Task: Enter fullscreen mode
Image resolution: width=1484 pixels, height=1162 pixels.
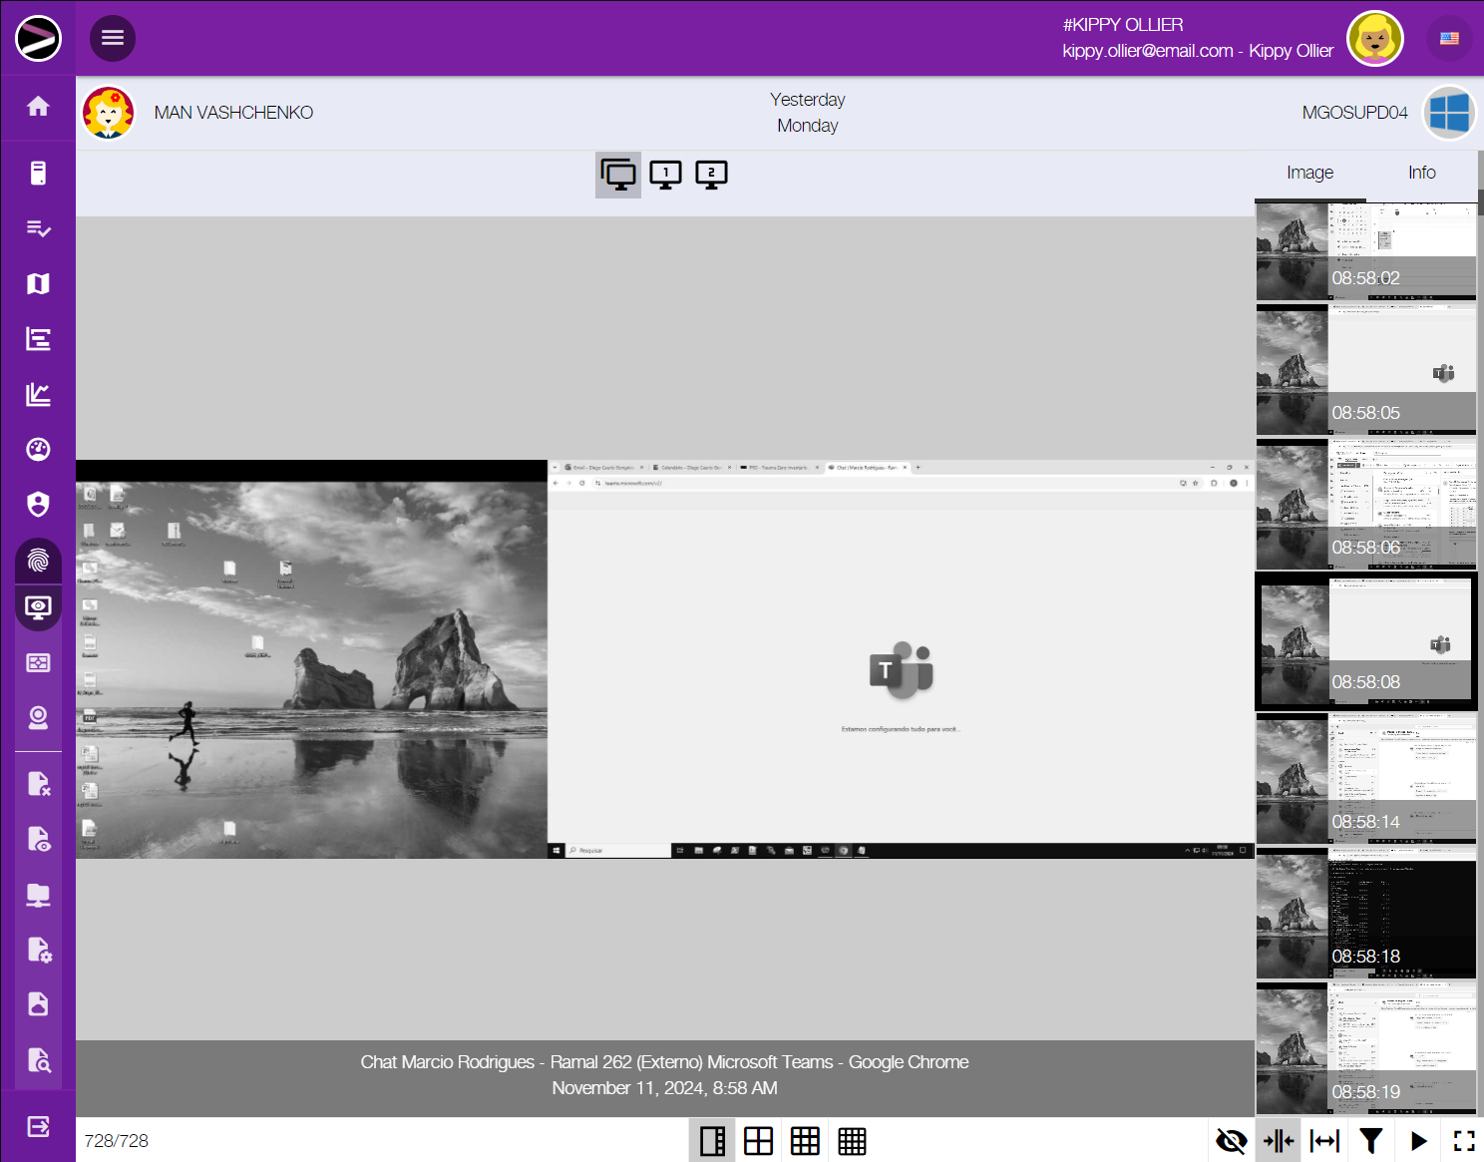Action: (x=1464, y=1141)
